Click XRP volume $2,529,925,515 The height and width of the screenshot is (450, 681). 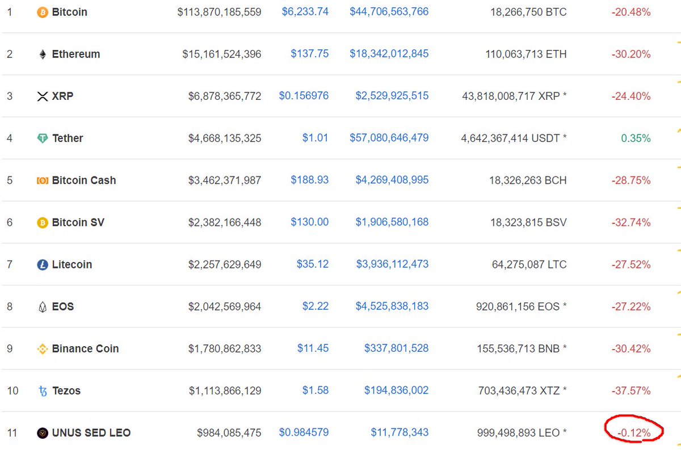tap(392, 95)
